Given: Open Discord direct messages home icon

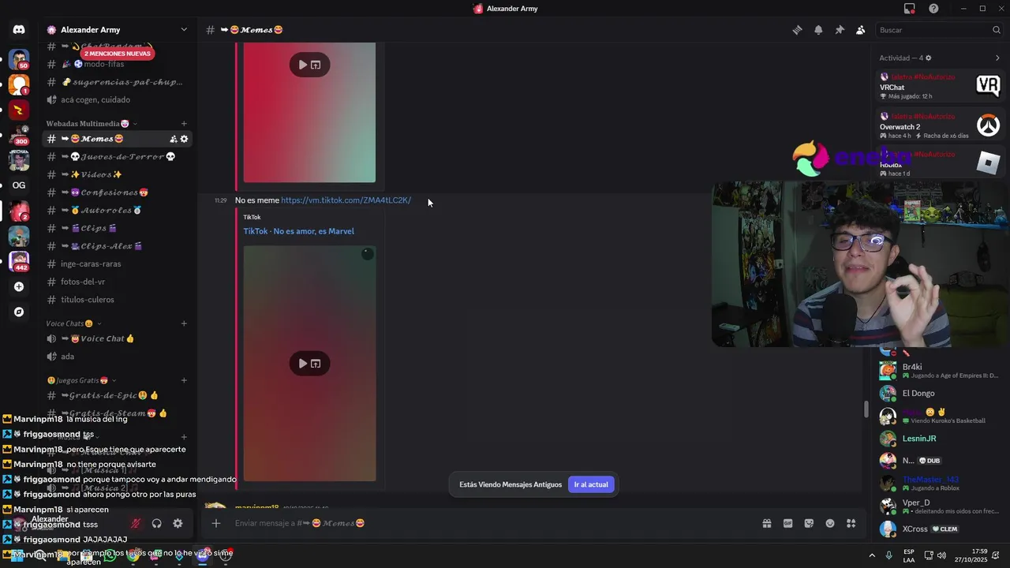Looking at the screenshot, I should tap(19, 30).
